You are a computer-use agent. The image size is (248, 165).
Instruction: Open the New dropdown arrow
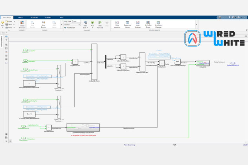pos(3,28)
